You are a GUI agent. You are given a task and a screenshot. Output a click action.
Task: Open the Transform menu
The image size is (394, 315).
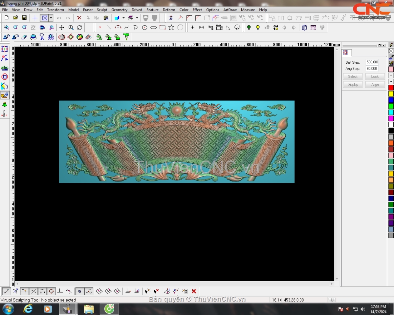click(55, 10)
